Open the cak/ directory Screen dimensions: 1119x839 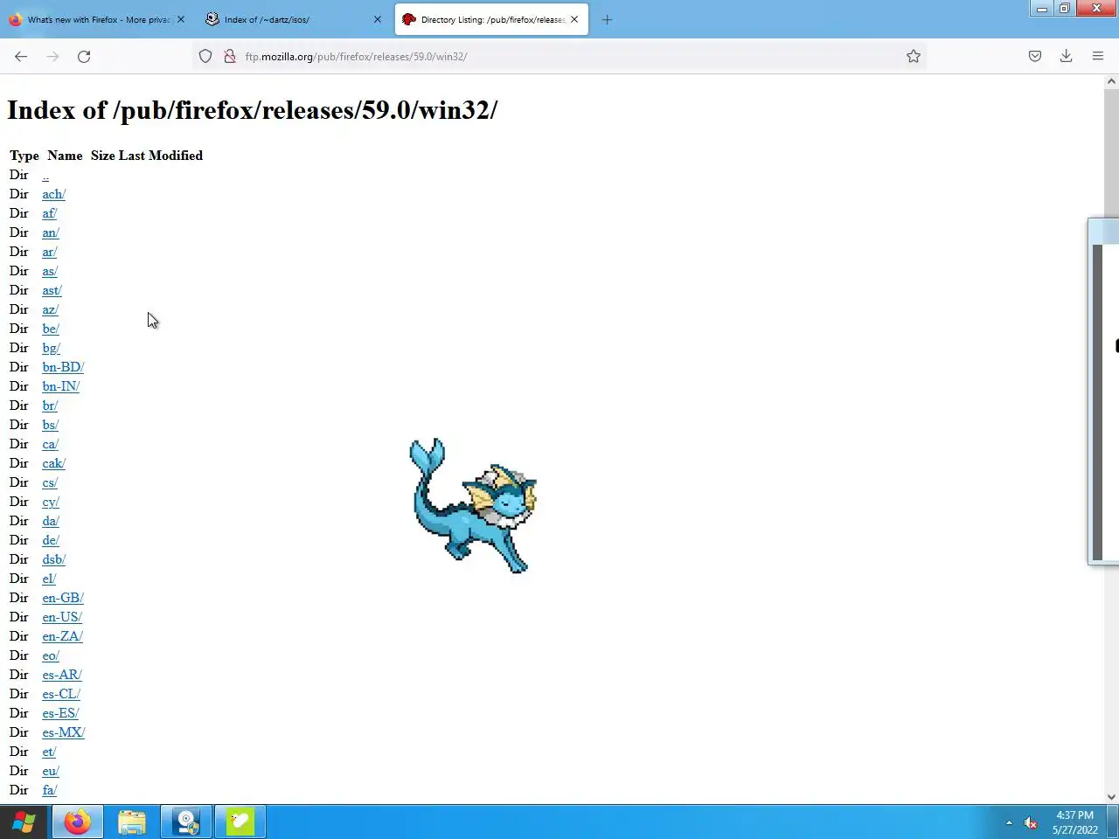53,463
